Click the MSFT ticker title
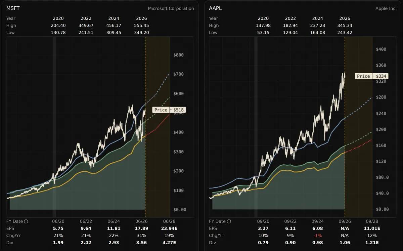 [x=13, y=8]
